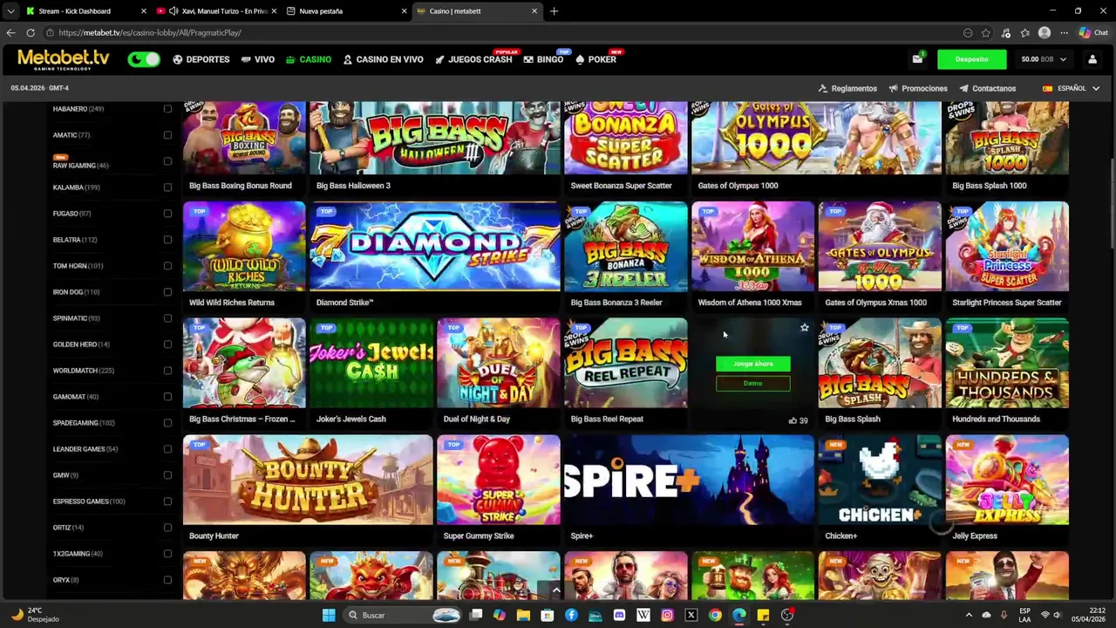Open the Promociones link
The height and width of the screenshot is (628, 1116).
[x=918, y=88]
